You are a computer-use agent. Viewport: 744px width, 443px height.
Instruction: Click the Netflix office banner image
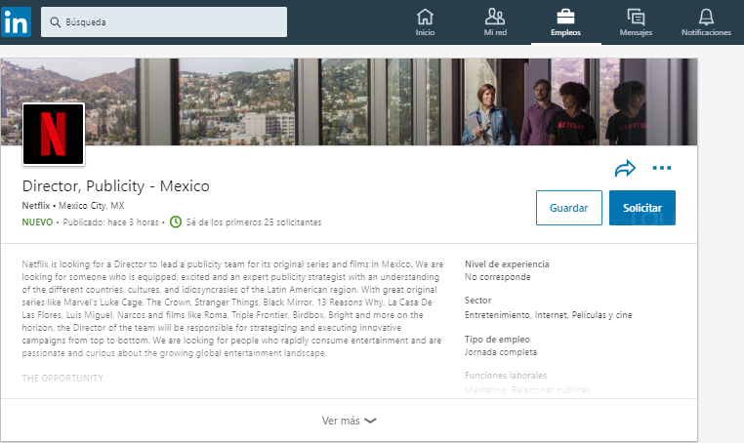point(391,98)
